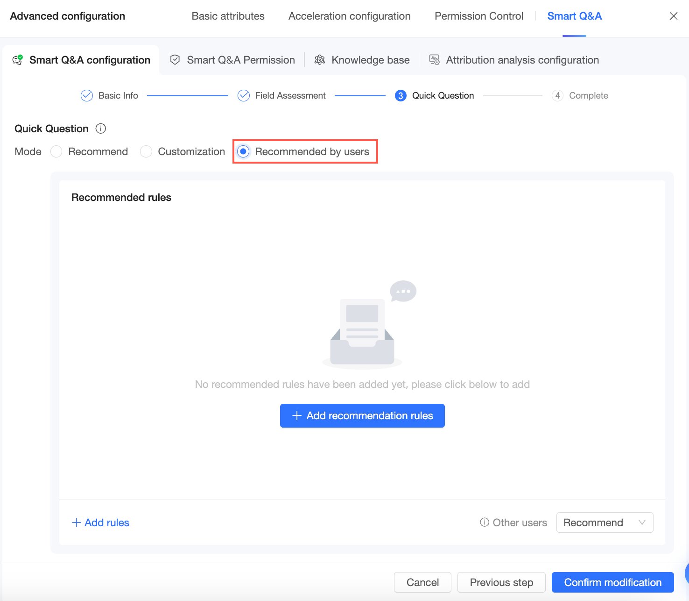Switch to the Basic attributes tab

[228, 16]
